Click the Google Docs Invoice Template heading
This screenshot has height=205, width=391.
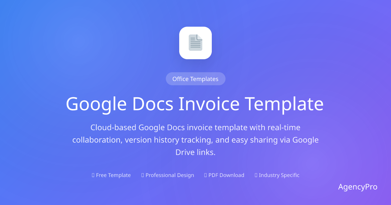pyautogui.click(x=195, y=104)
